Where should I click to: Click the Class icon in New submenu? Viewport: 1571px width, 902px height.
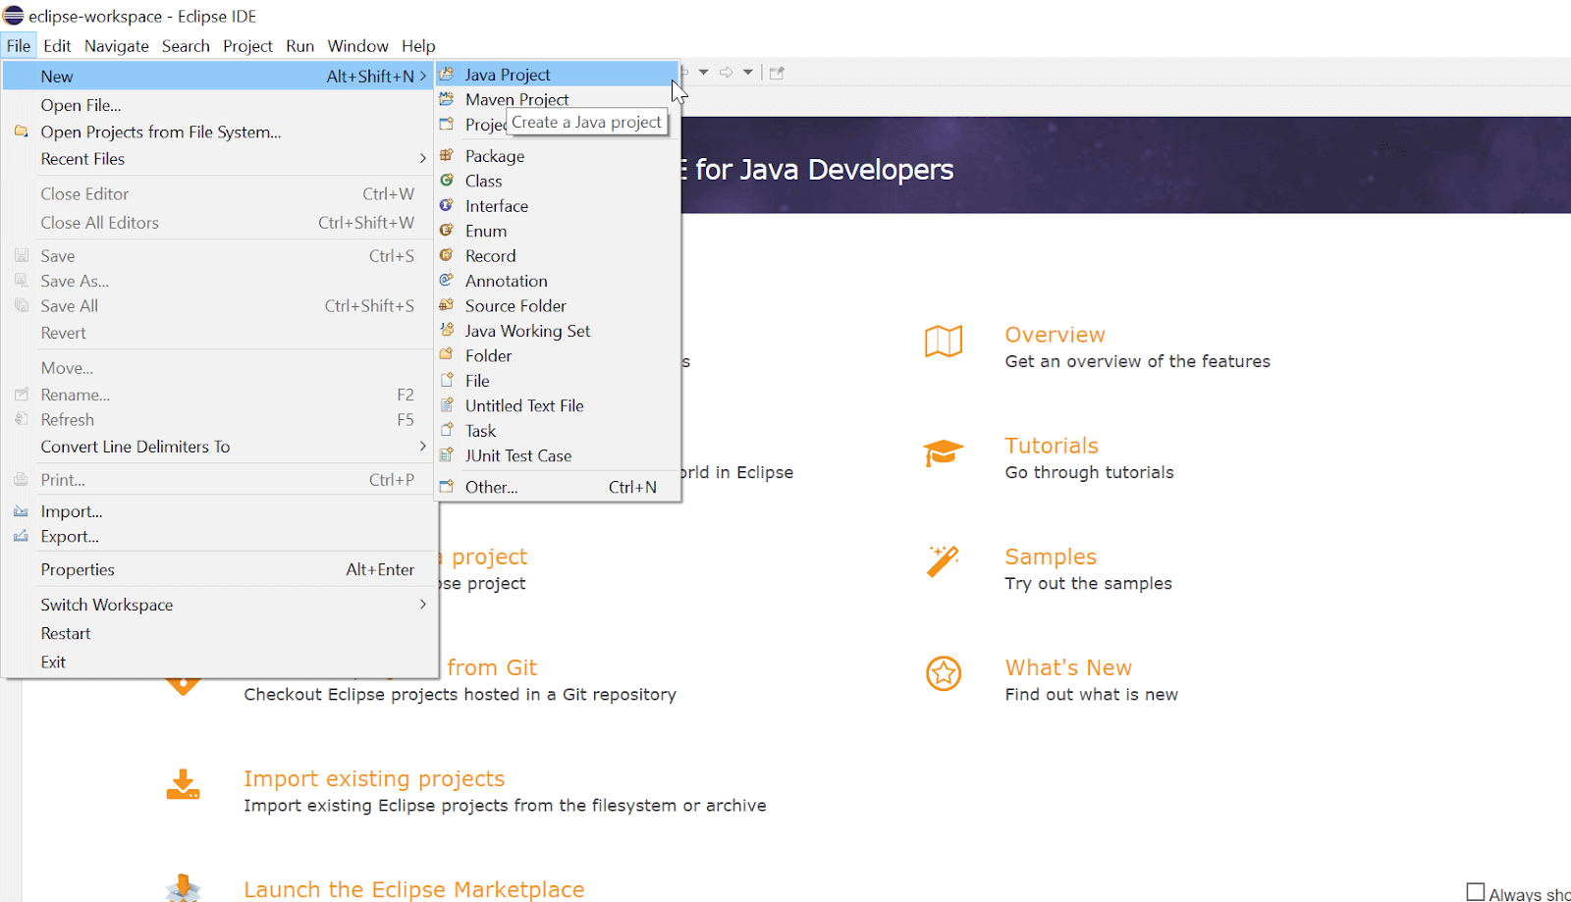(447, 181)
